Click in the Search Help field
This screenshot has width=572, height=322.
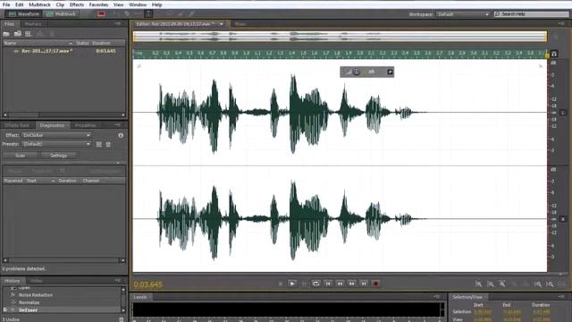tap(531, 14)
